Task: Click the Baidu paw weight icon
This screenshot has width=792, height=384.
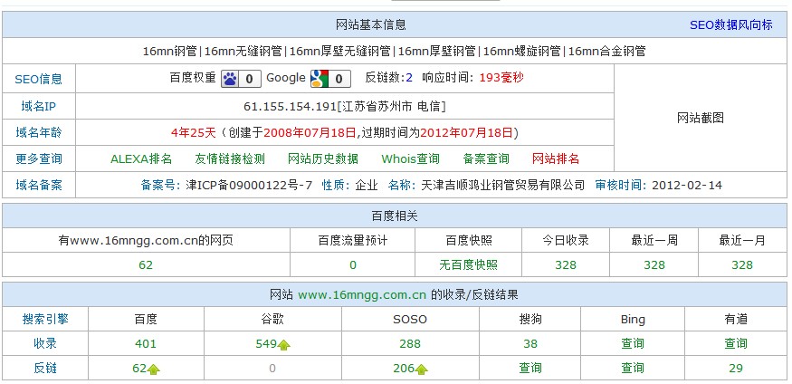Action: (230, 79)
